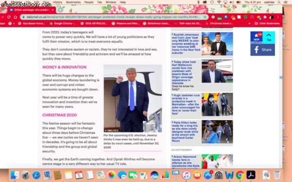Reload the page with the refresh icon

(x=9, y=17)
